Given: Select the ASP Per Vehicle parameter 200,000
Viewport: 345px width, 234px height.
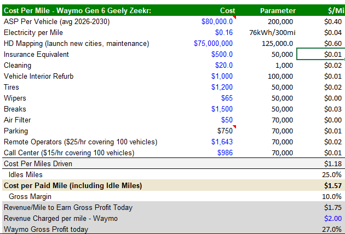Looking at the screenshot, I should tap(280, 21).
